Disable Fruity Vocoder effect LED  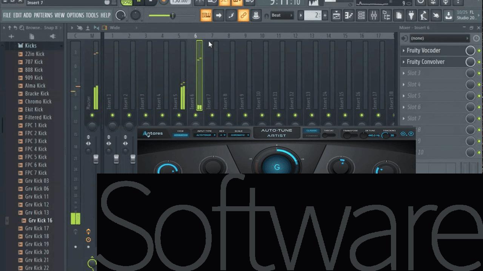(479, 50)
